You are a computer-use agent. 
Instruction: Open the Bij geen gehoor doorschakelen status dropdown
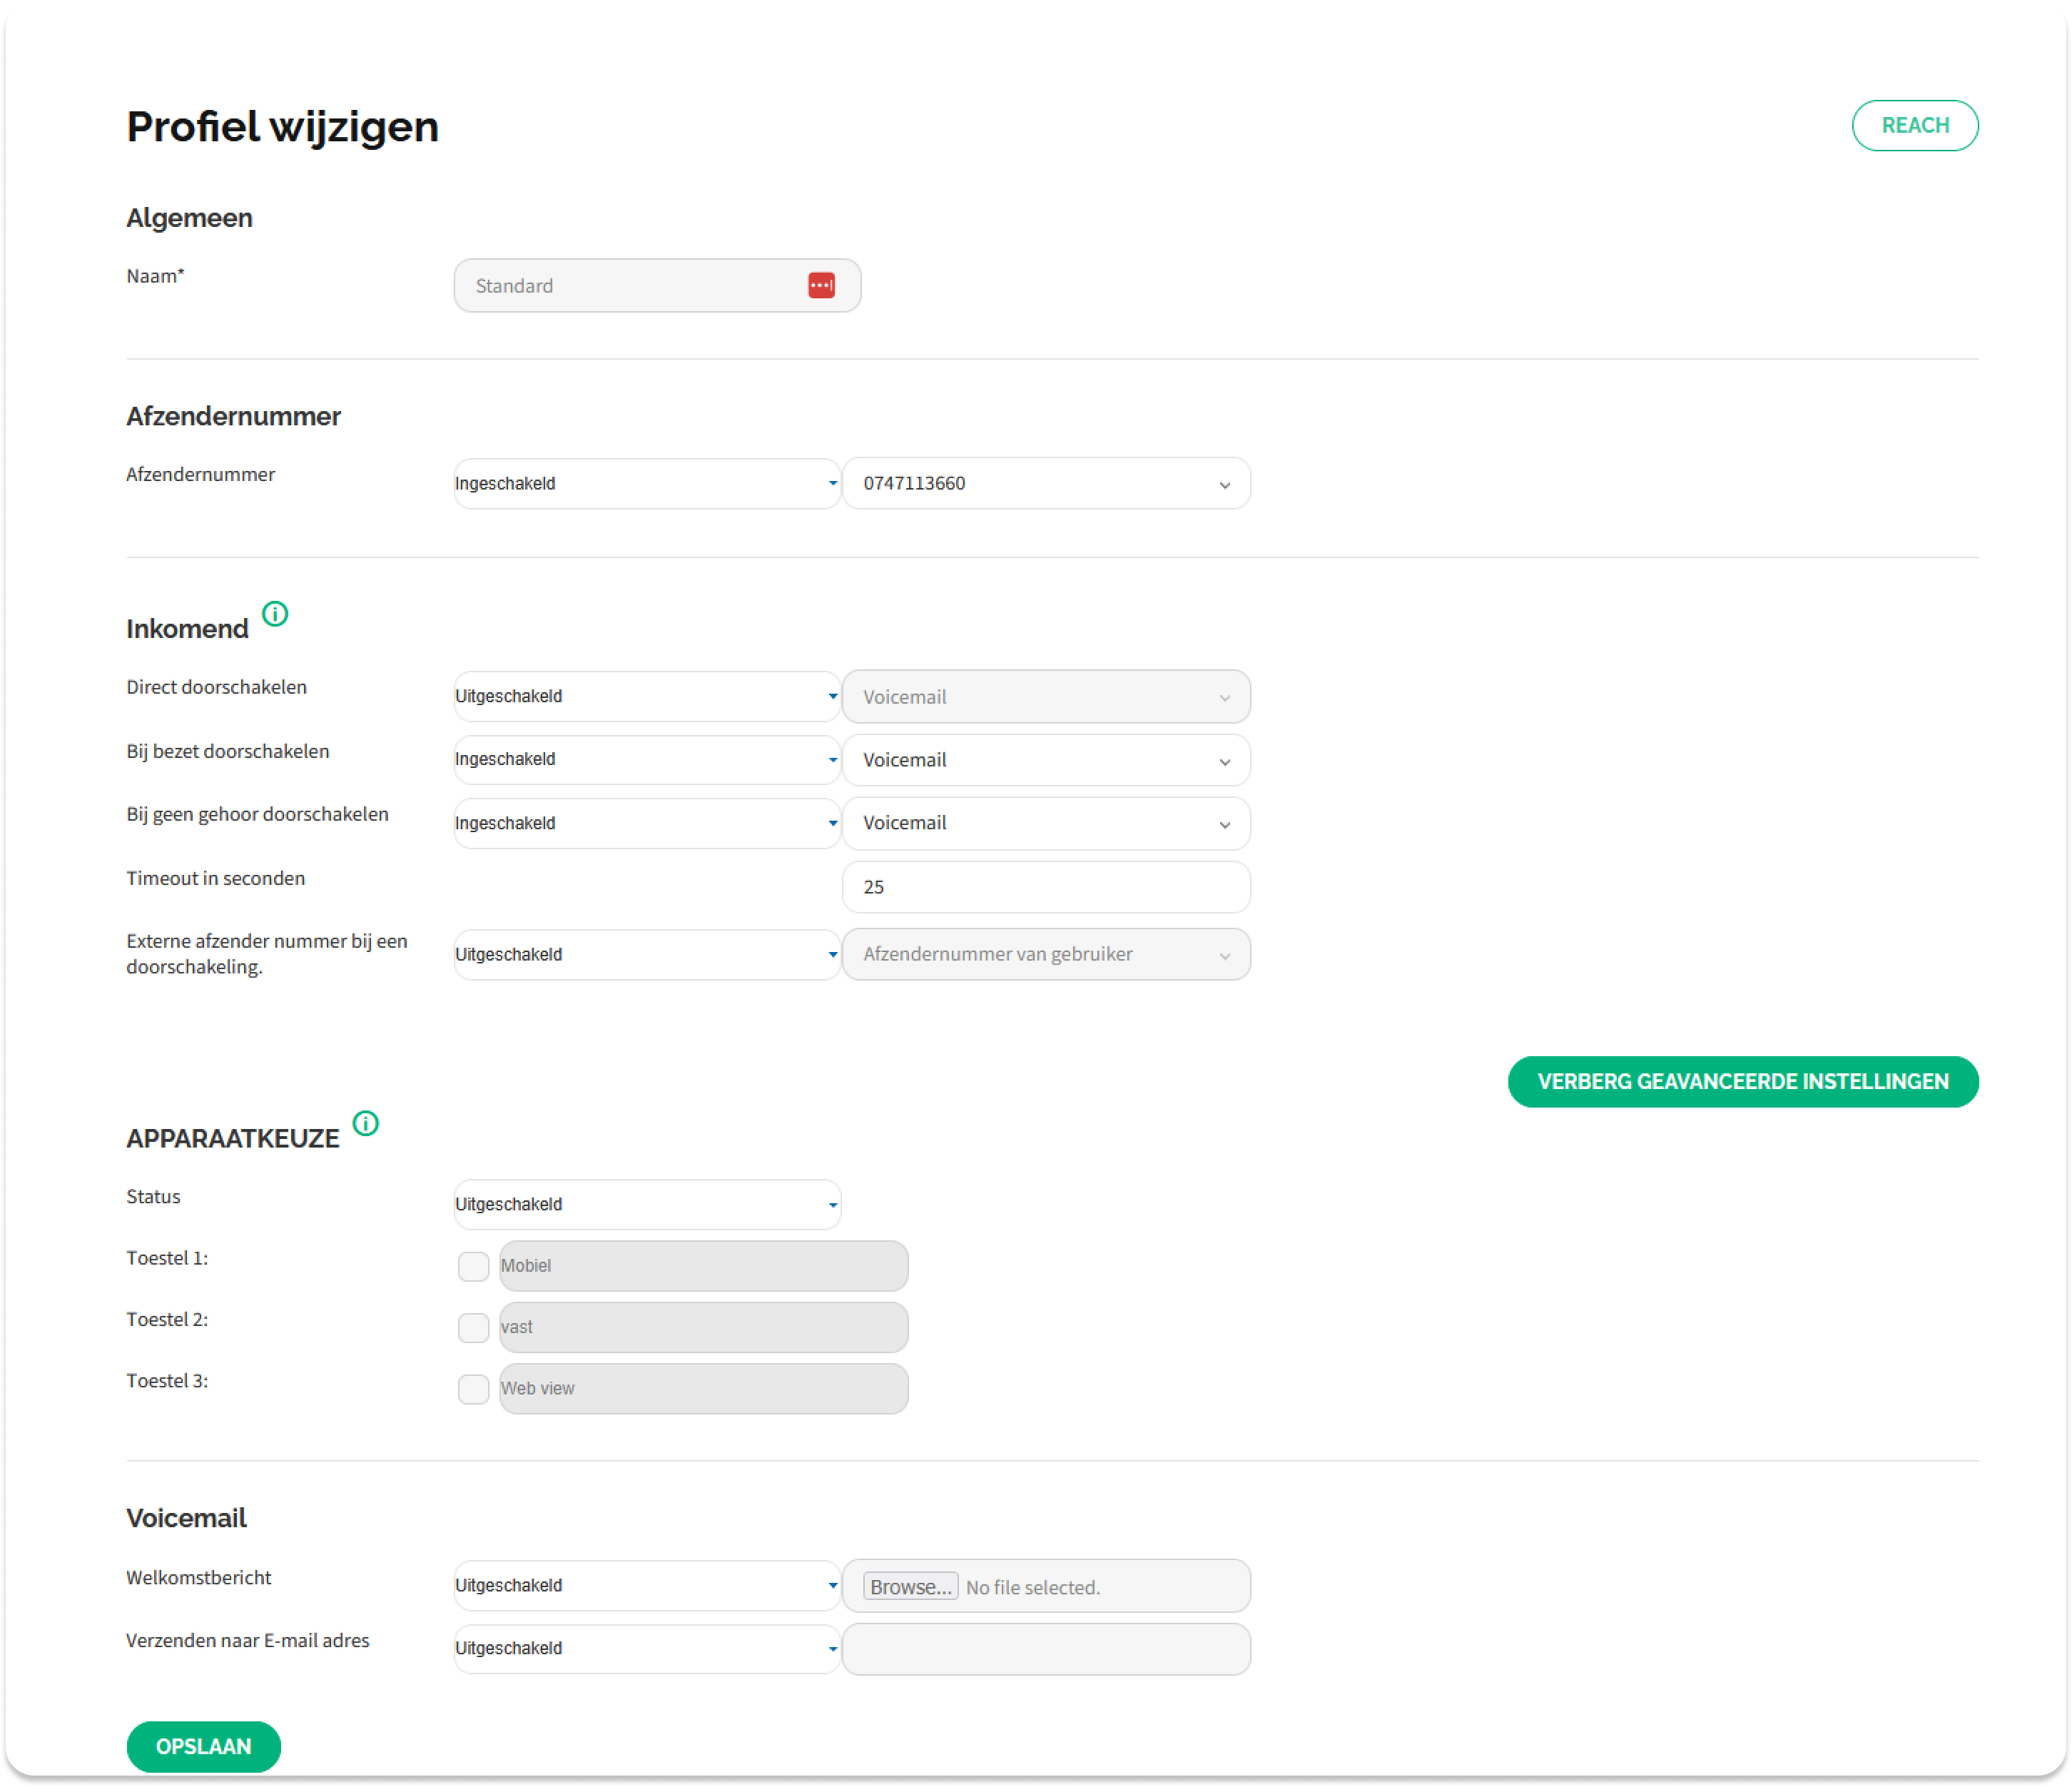click(646, 823)
